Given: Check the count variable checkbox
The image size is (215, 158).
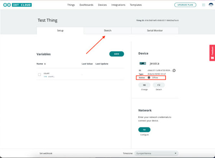Looking at the screenshot, I should (39, 74).
